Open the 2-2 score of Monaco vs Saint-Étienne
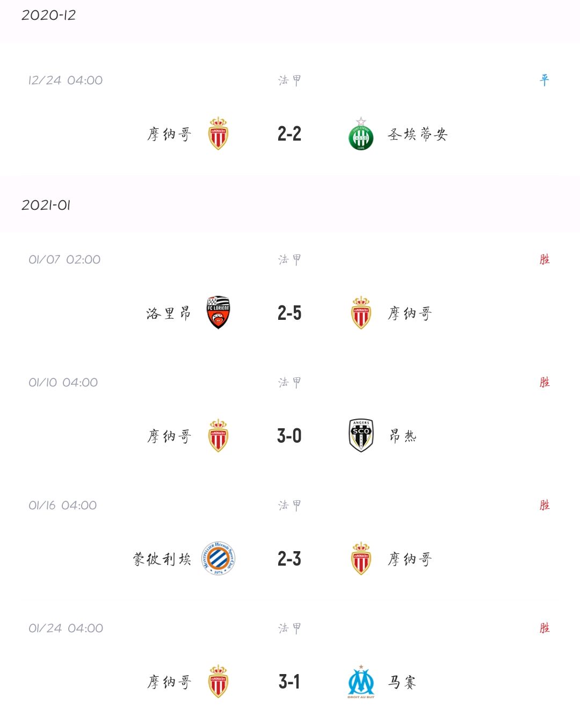 point(289,134)
